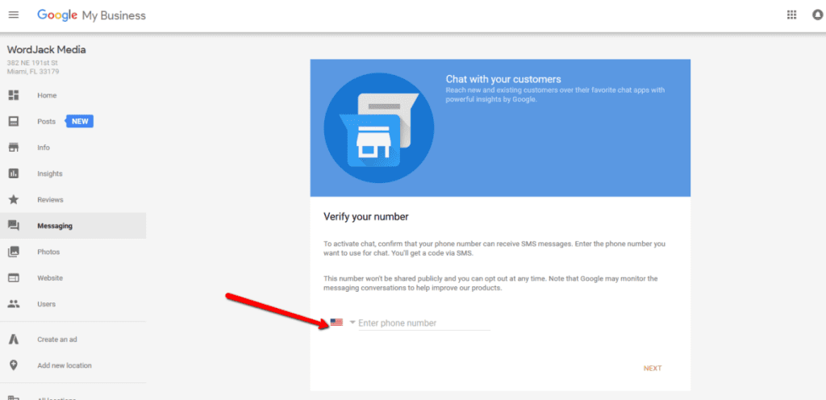
Task: Click the Photos icon in sidebar
Action: coord(14,252)
